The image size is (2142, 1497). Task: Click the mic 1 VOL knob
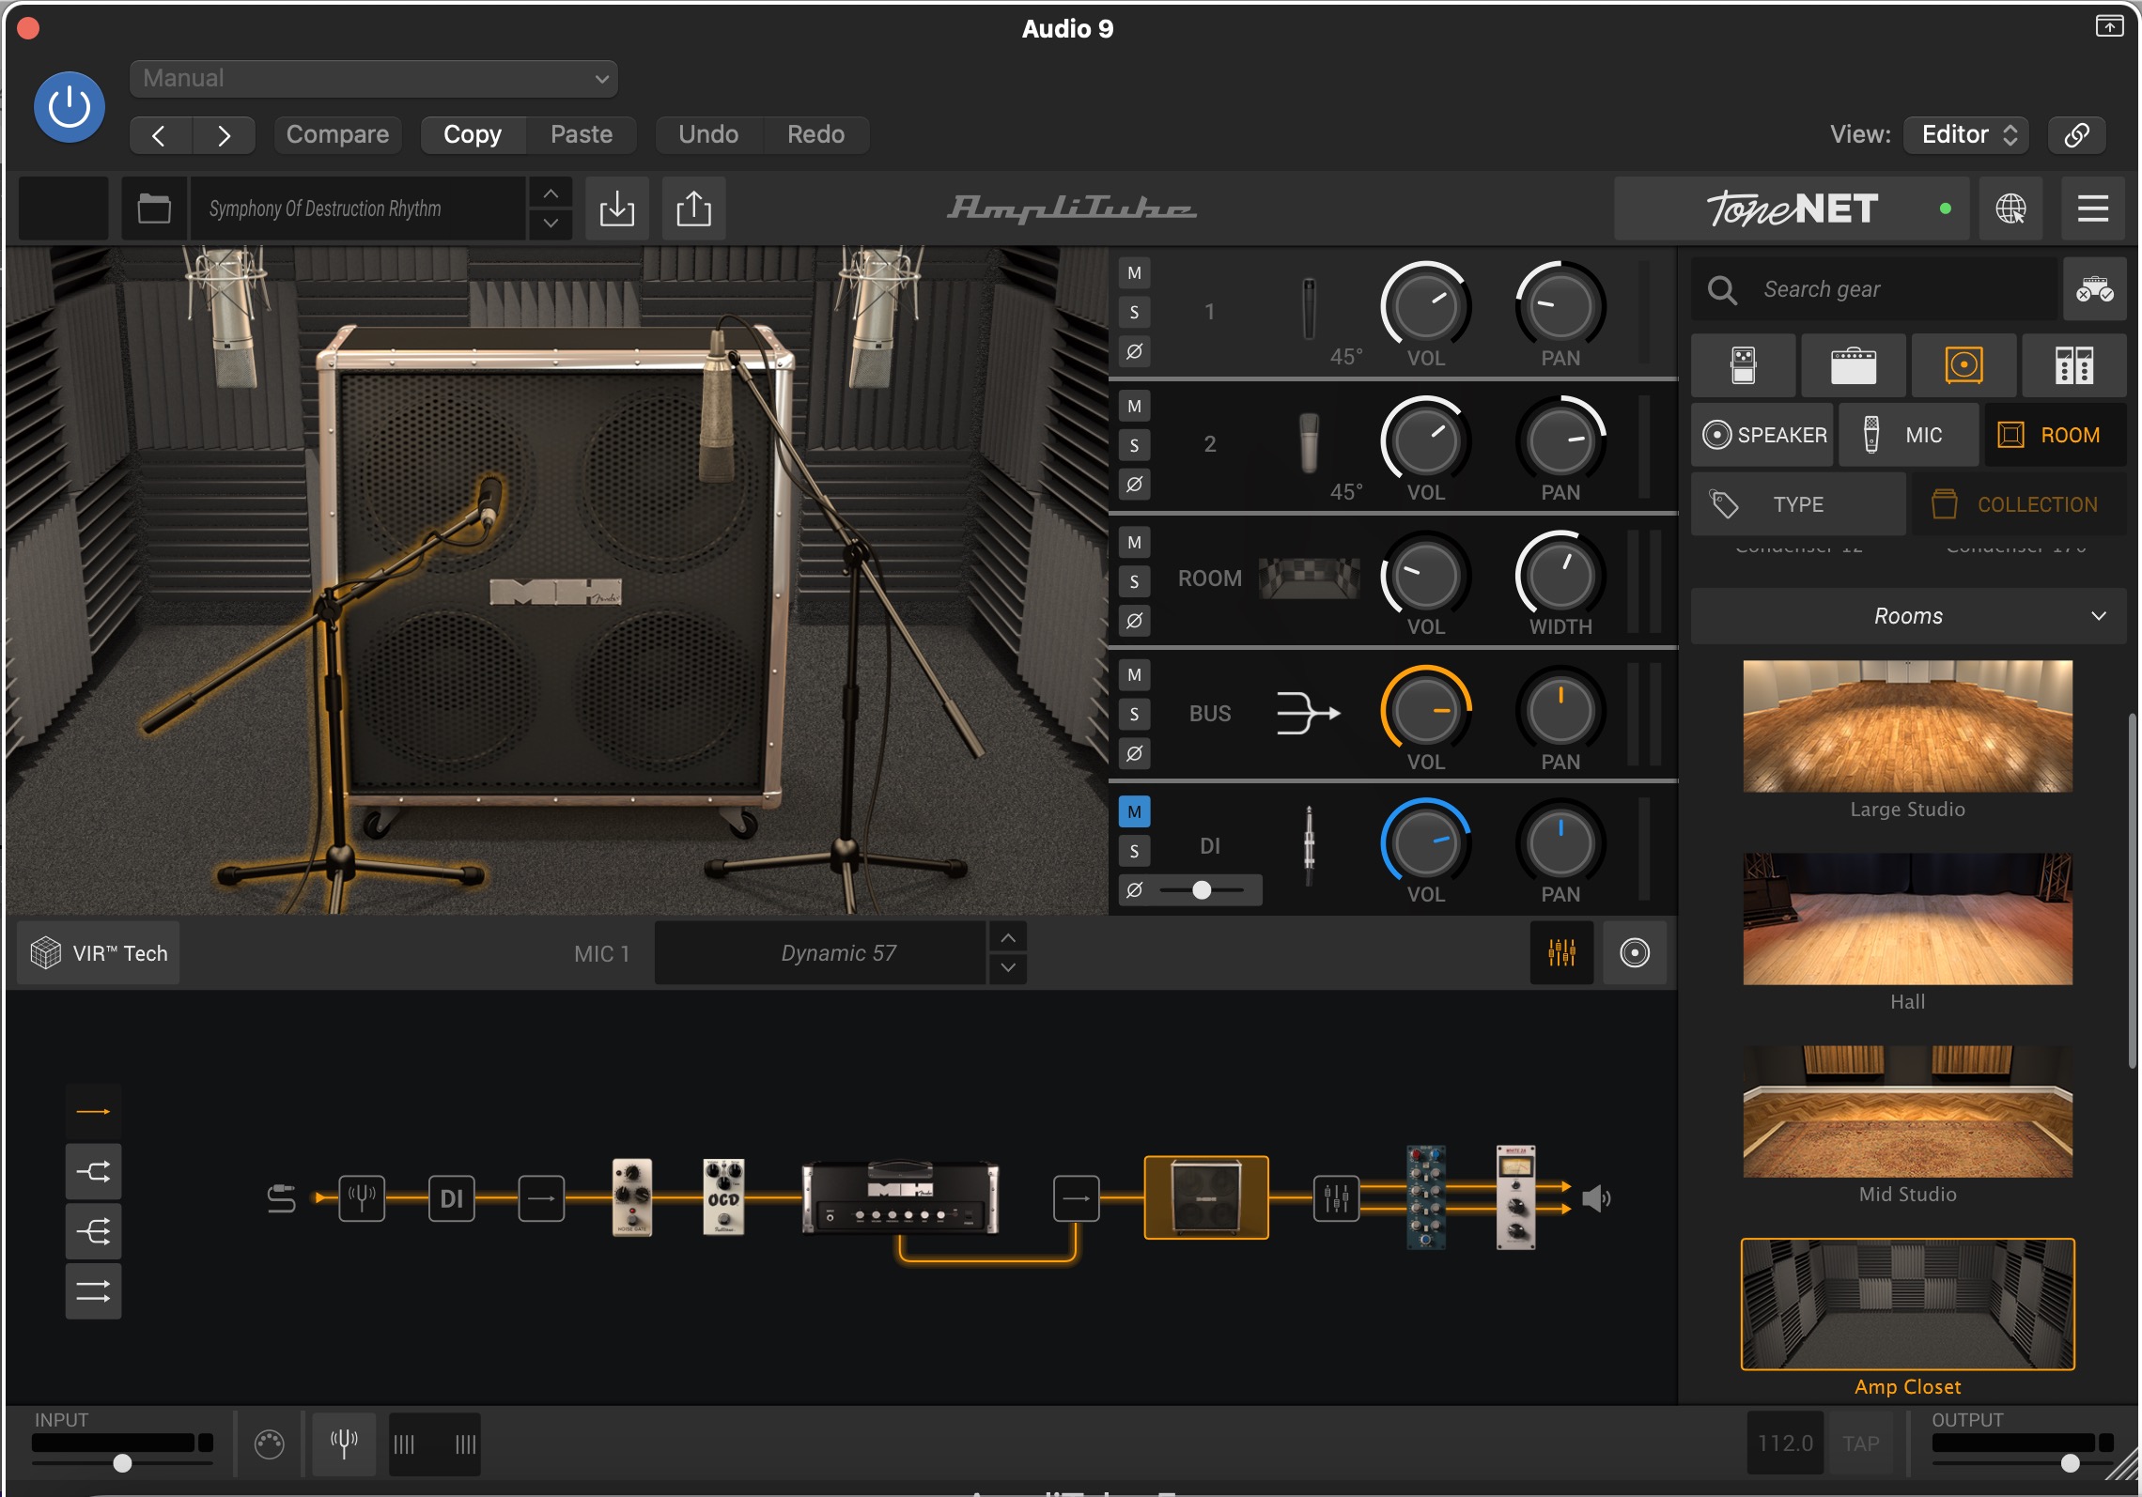1425,306
